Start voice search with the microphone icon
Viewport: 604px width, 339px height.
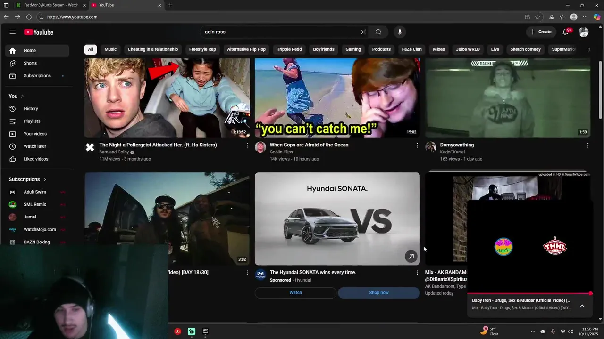point(400,32)
